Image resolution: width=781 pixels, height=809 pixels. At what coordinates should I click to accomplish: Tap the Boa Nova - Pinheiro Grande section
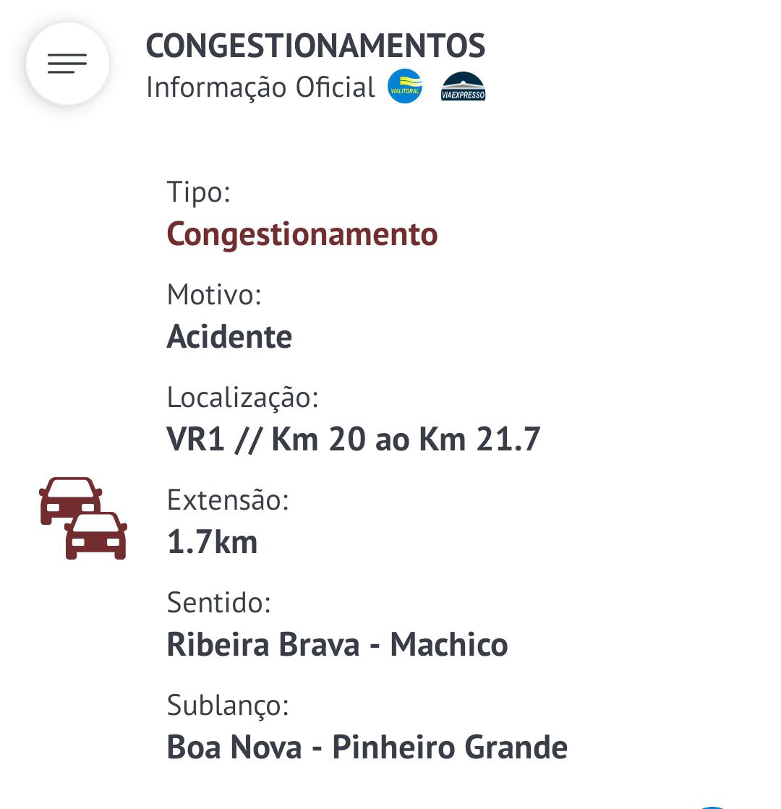367,748
